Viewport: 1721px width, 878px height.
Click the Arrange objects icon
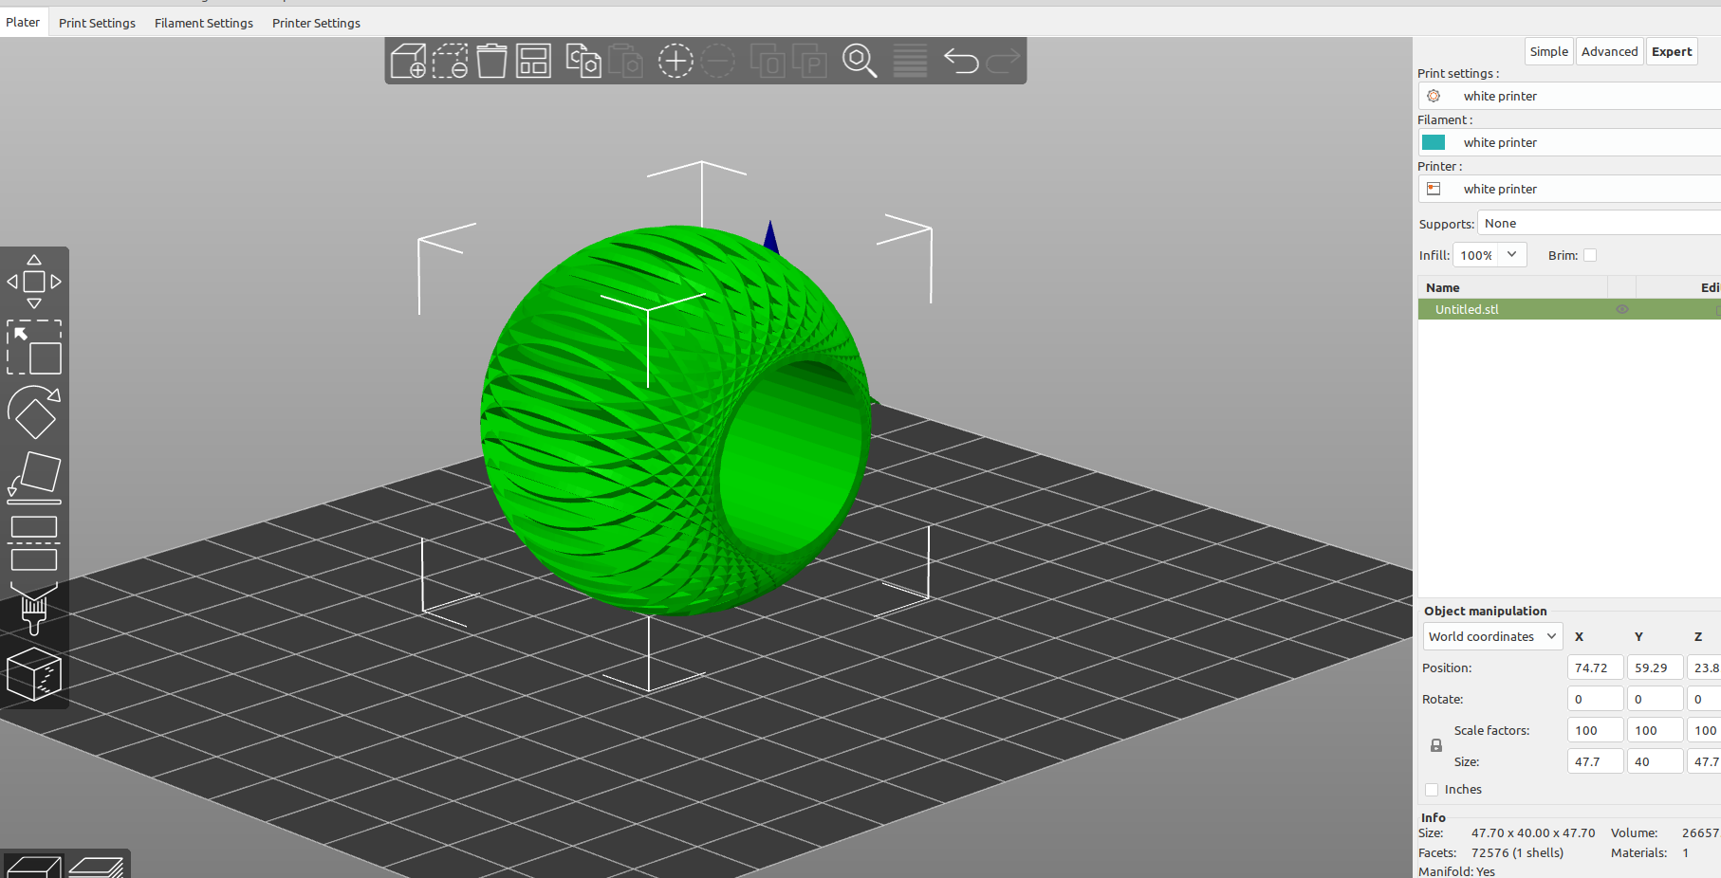(x=533, y=61)
